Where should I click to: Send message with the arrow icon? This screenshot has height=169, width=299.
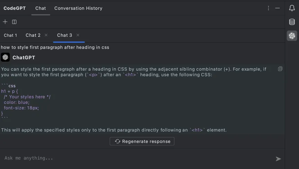coord(278,159)
